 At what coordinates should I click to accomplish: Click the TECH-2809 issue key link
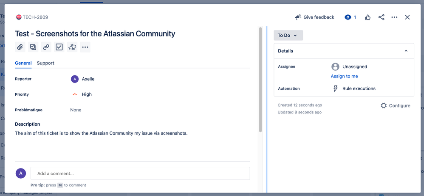tap(35, 17)
